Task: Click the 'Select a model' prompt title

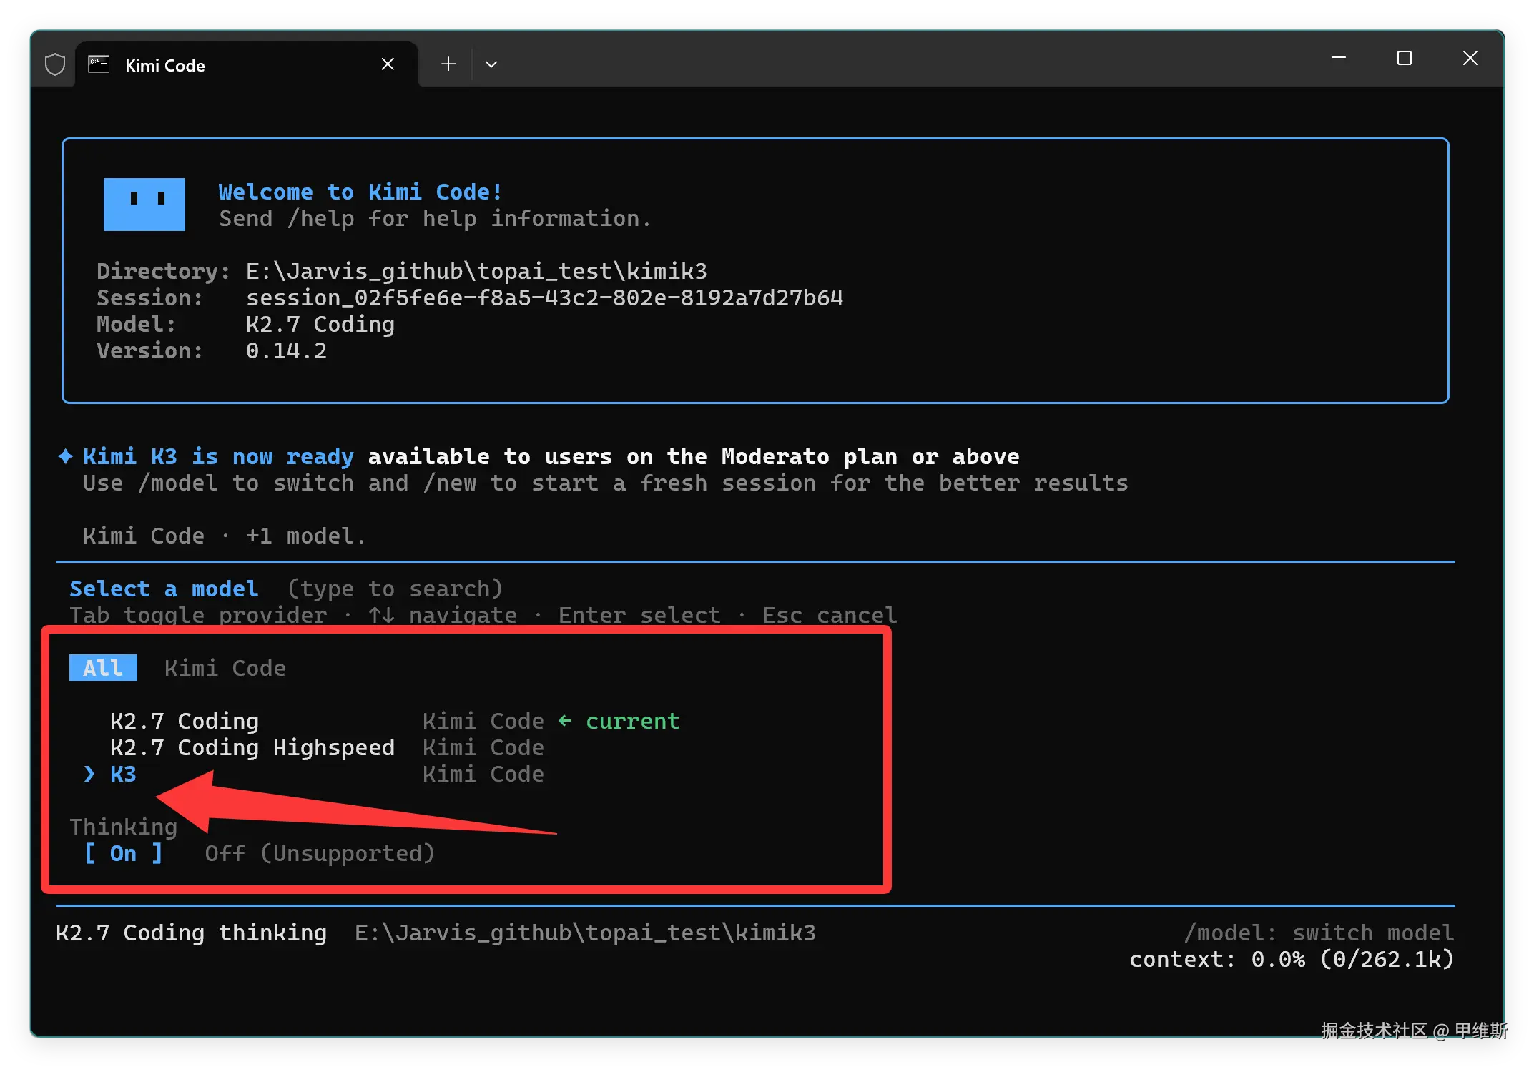Action: click(164, 589)
